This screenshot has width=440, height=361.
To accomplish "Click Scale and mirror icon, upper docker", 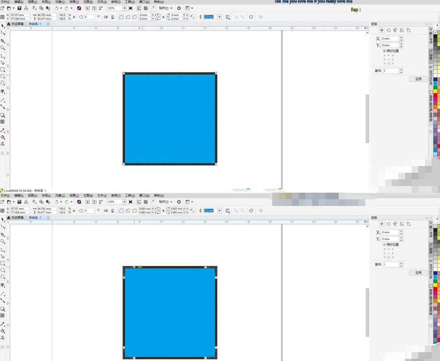I will pos(395,30).
